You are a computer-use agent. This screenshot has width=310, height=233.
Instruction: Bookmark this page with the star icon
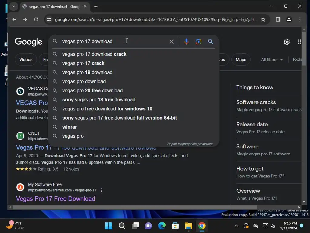click(x=263, y=19)
